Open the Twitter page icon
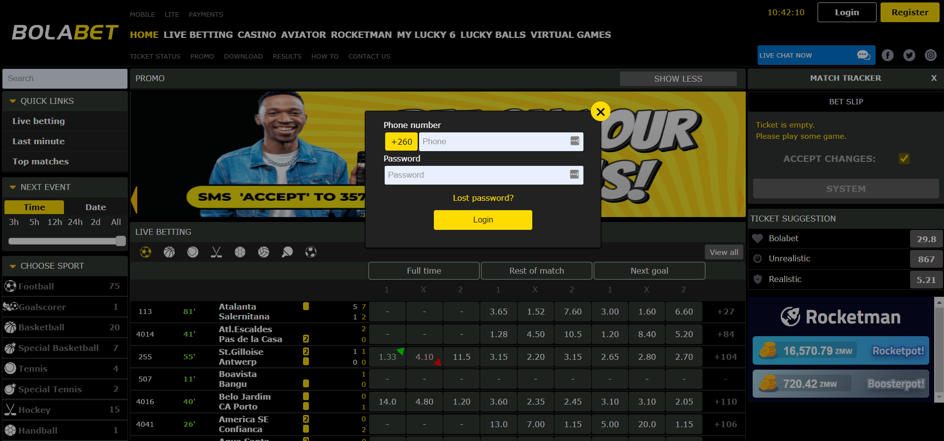 click(909, 55)
